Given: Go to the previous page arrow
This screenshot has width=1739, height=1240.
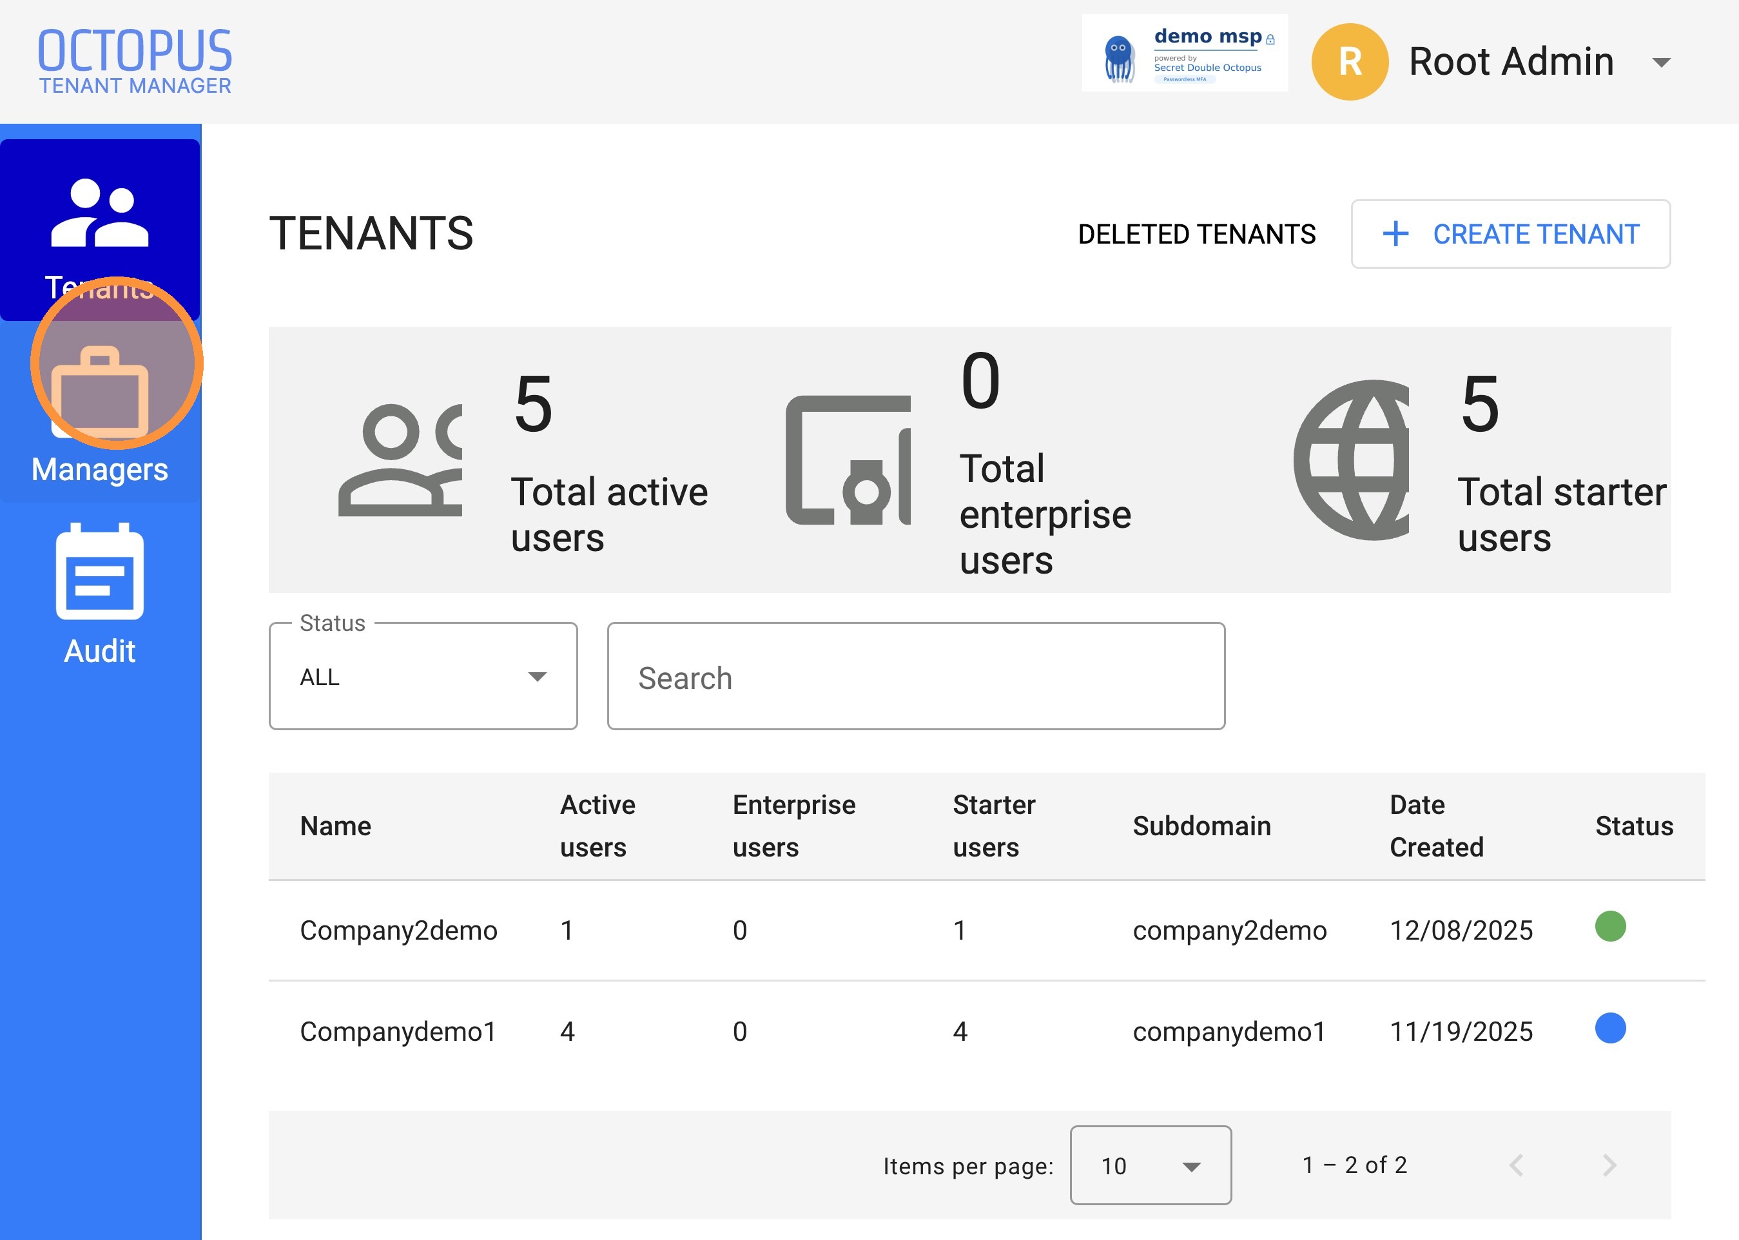Looking at the screenshot, I should pyautogui.click(x=1517, y=1165).
